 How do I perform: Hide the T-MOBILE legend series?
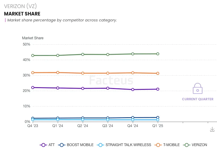167,145
